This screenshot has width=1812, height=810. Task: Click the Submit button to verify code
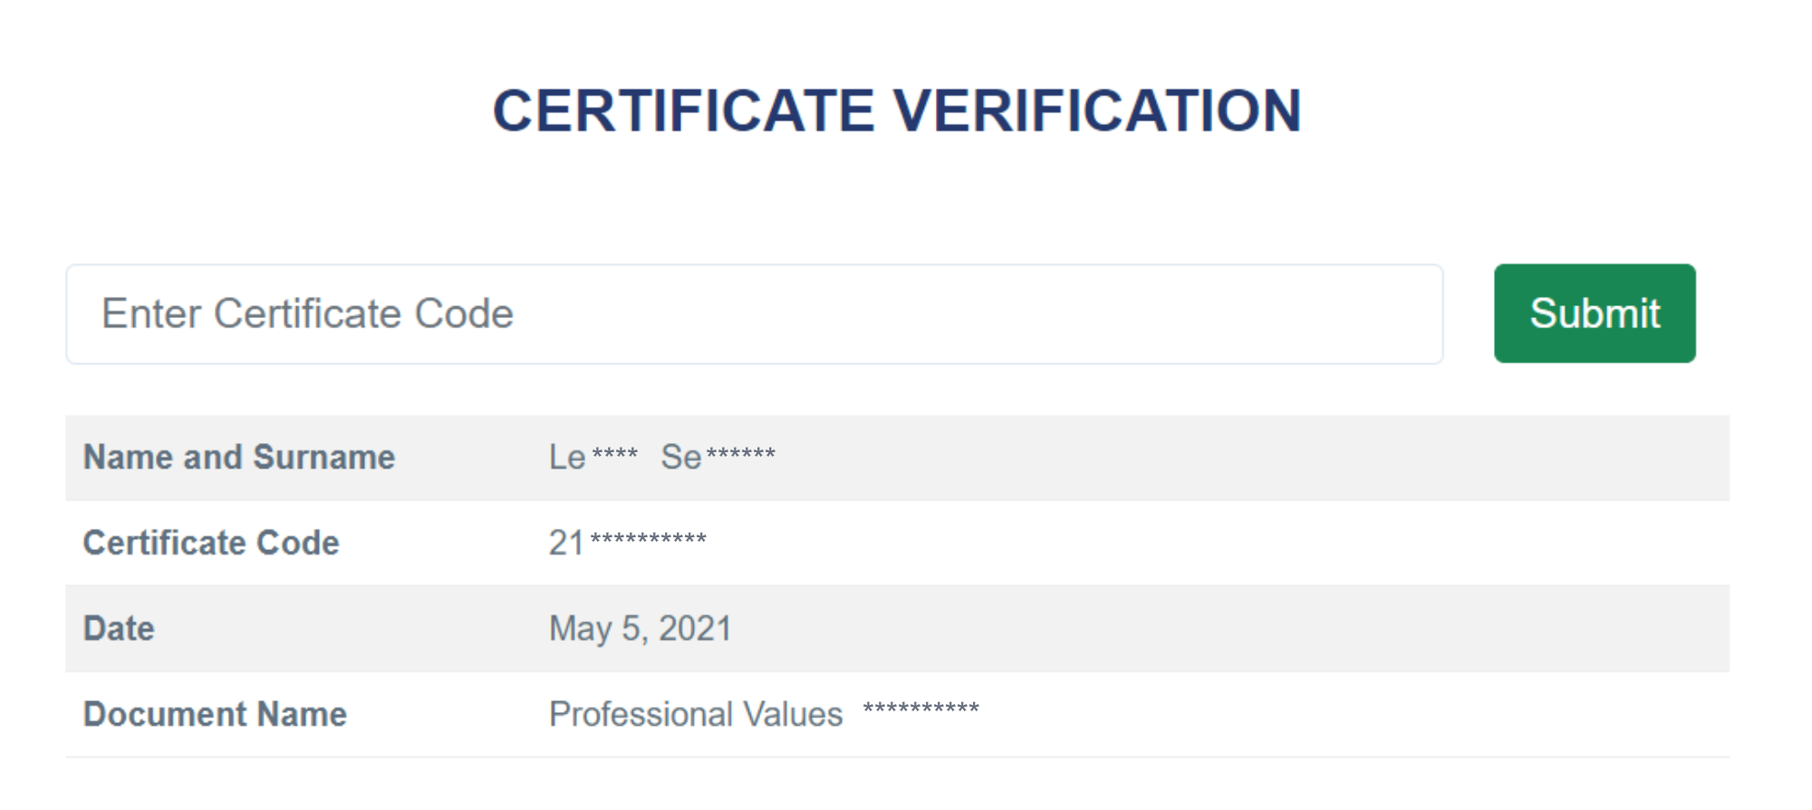[1594, 313]
